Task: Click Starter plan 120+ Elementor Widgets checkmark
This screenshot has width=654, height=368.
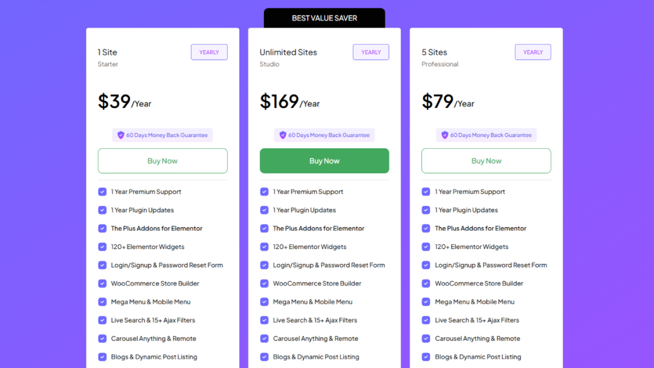Action: pos(102,247)
